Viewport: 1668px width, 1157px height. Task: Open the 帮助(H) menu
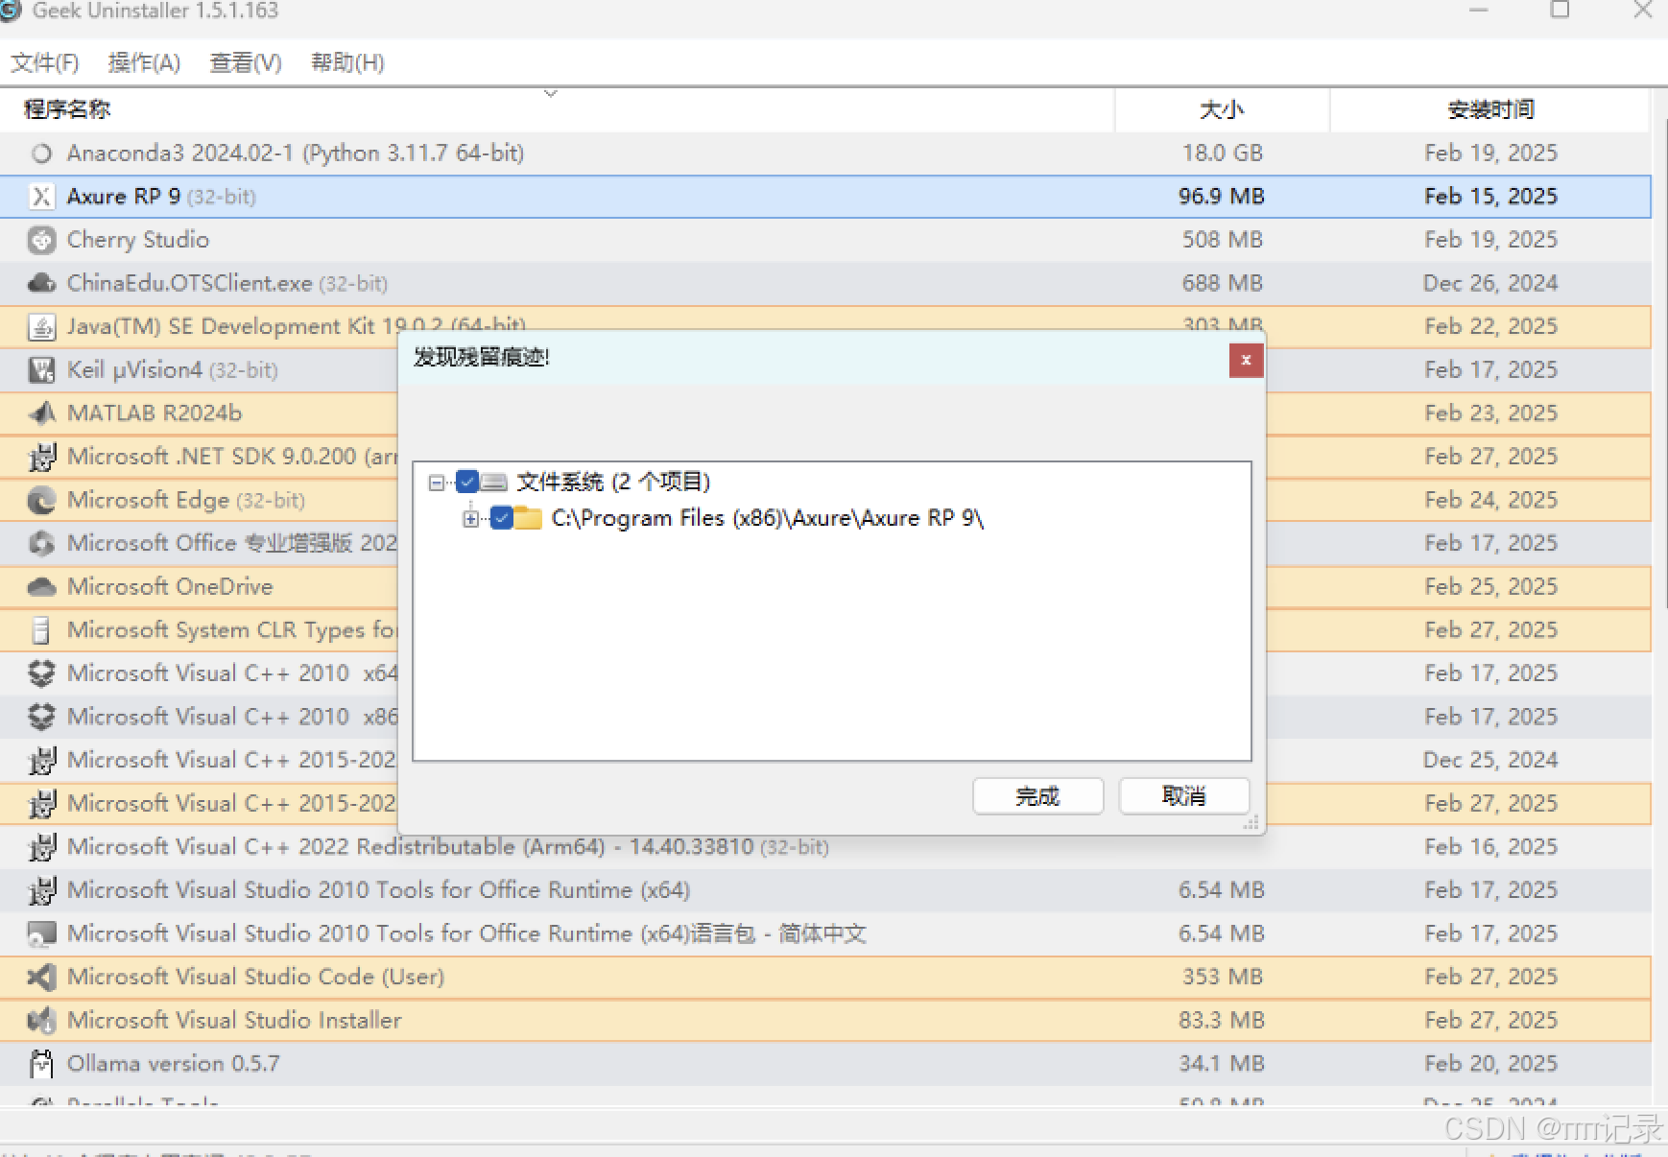click(347, 63)
